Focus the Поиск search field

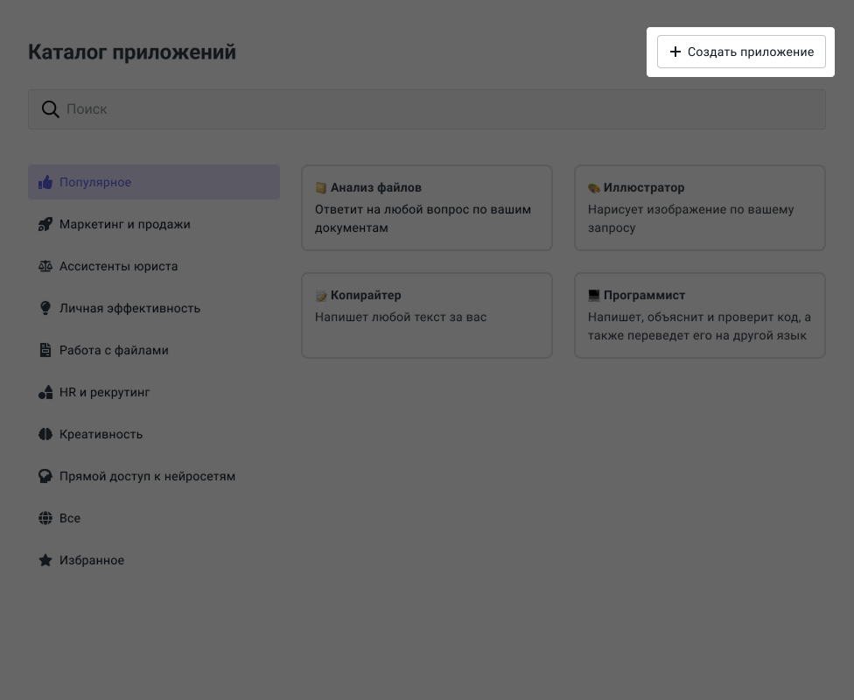437,109
